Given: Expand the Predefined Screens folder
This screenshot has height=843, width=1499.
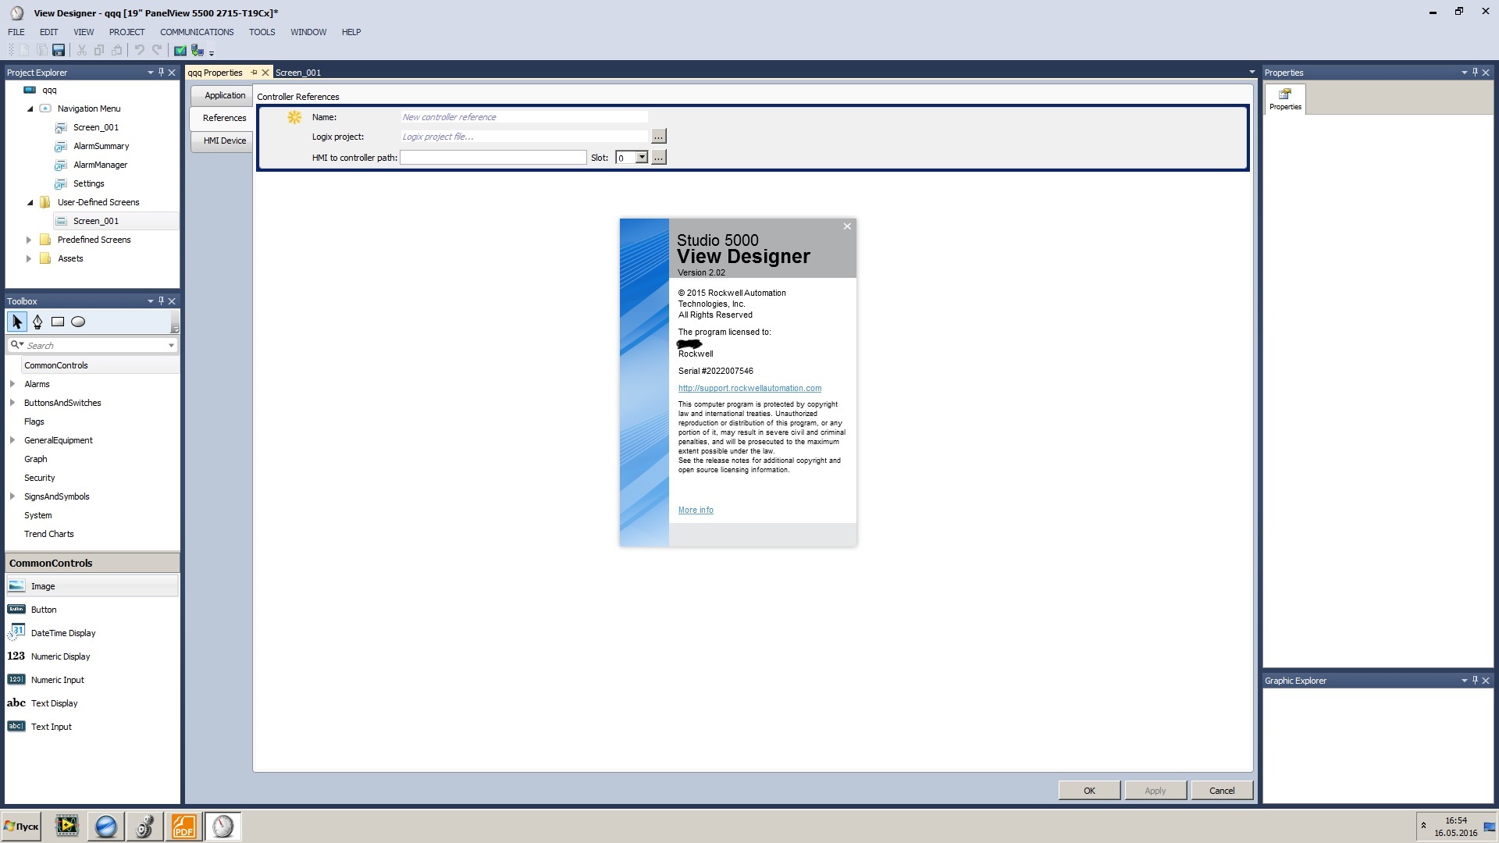Looking at the screenshot, I should coord(29,240).
